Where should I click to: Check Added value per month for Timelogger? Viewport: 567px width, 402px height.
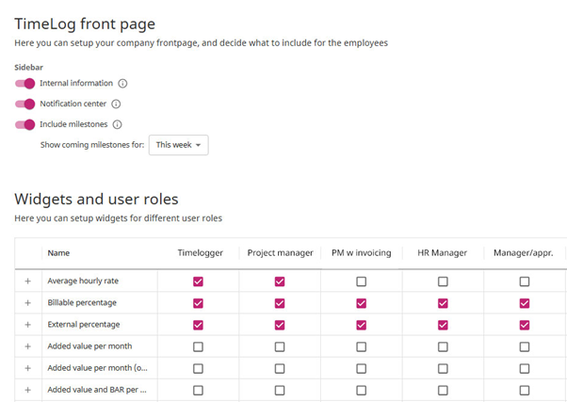198,346
